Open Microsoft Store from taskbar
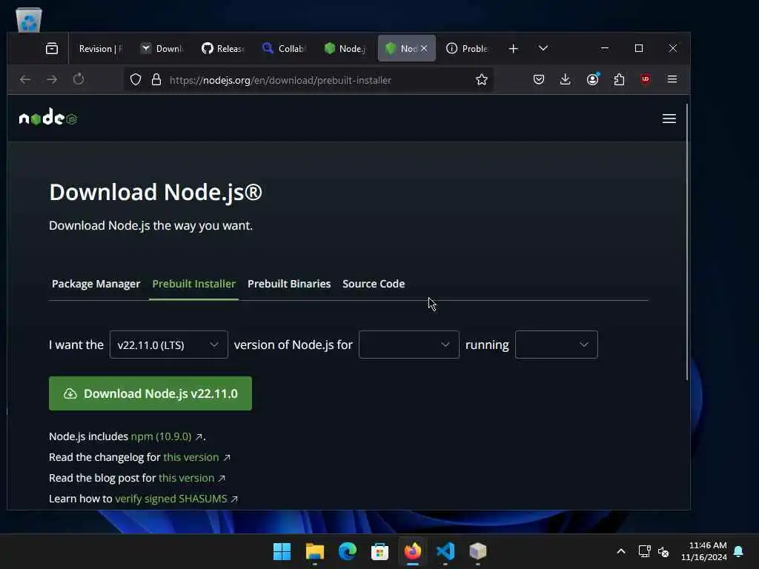 (x=379, y=551)
